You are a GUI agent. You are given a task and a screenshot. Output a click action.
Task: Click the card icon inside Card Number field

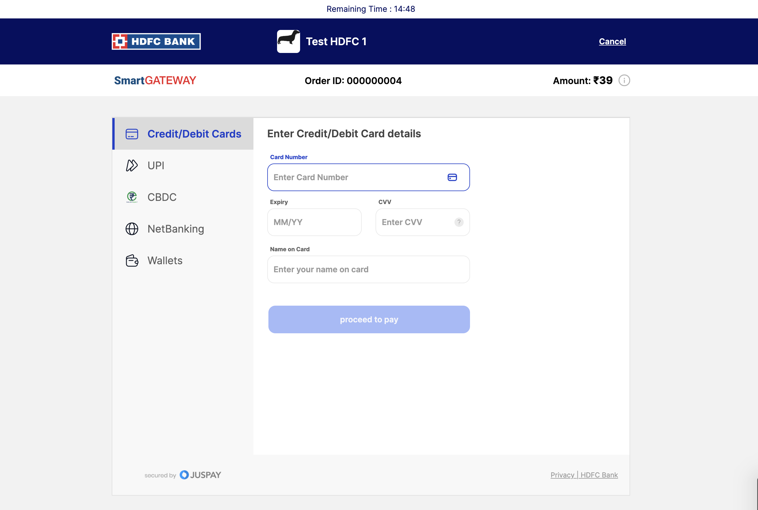pyautogui.click(x=452, y=177)
